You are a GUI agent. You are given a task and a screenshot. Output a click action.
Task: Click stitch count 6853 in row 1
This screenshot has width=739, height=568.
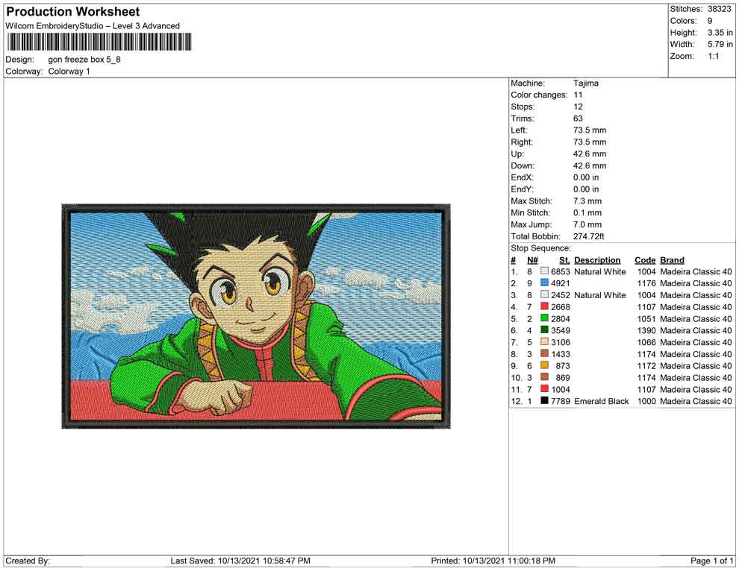coord(561,271)
